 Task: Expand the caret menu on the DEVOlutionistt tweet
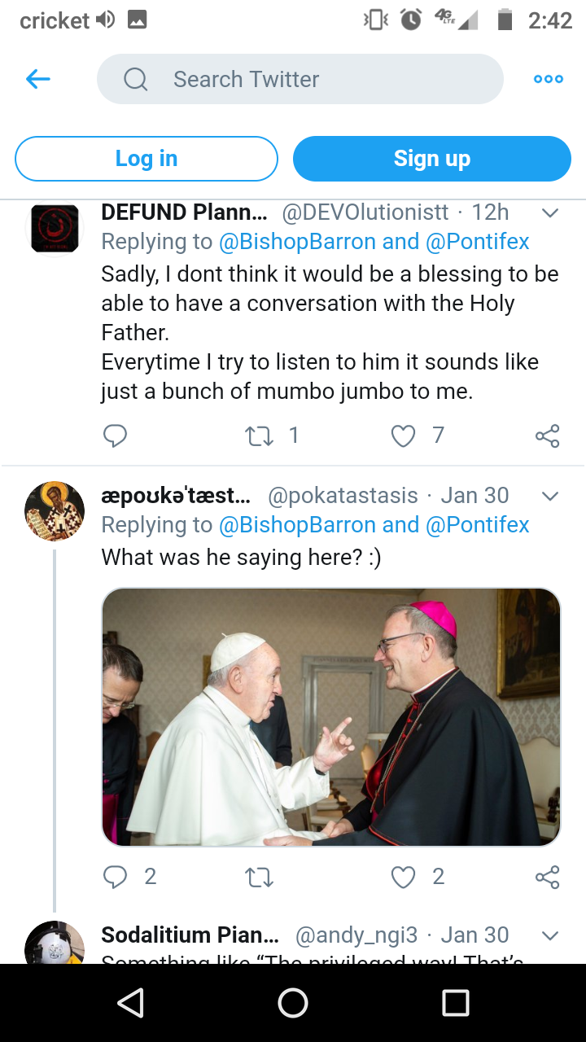point(550,213)
